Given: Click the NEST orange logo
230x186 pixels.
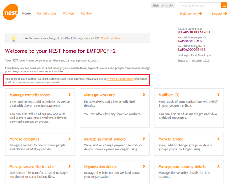Looking at the screenshot, I should [x=11, y=12].
